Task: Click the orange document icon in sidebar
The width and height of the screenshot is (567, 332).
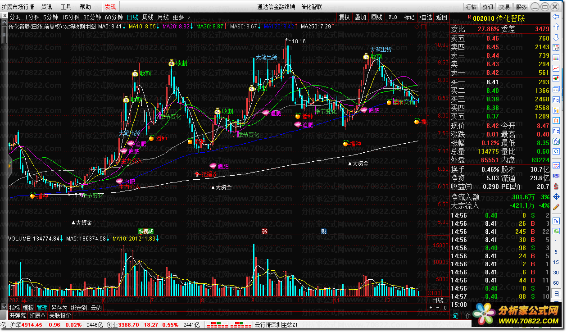Action: [556, 120]
